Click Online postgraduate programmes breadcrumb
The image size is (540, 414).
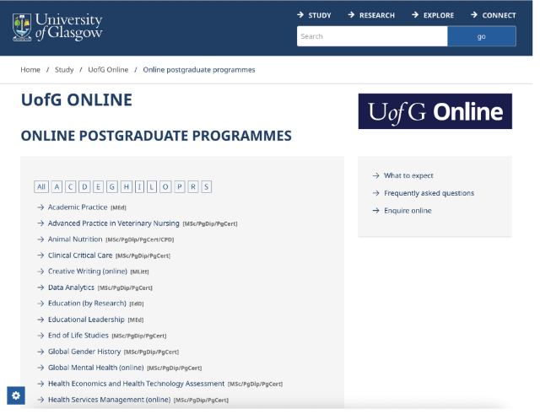click(x=199, y=69)
